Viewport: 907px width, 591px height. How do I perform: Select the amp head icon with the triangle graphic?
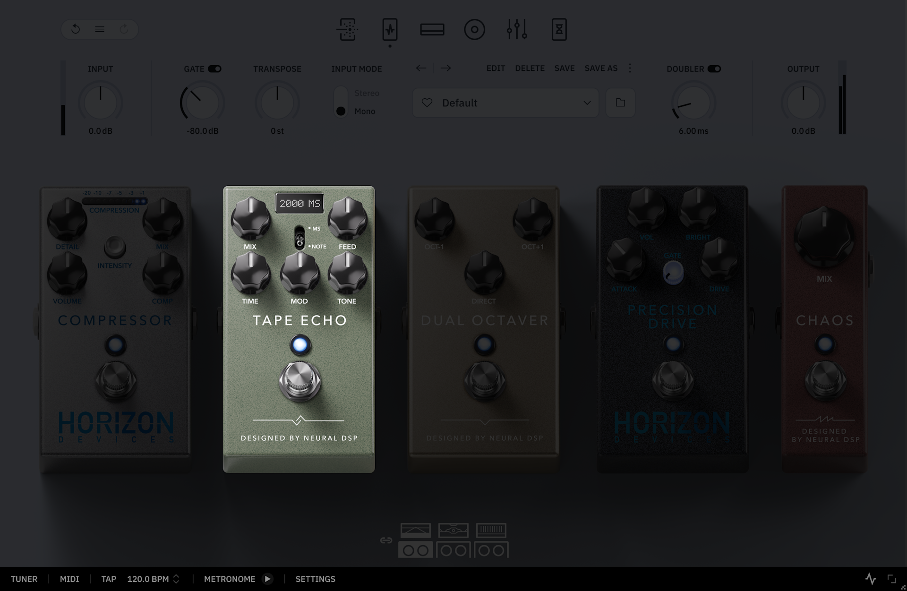(416, 531)
